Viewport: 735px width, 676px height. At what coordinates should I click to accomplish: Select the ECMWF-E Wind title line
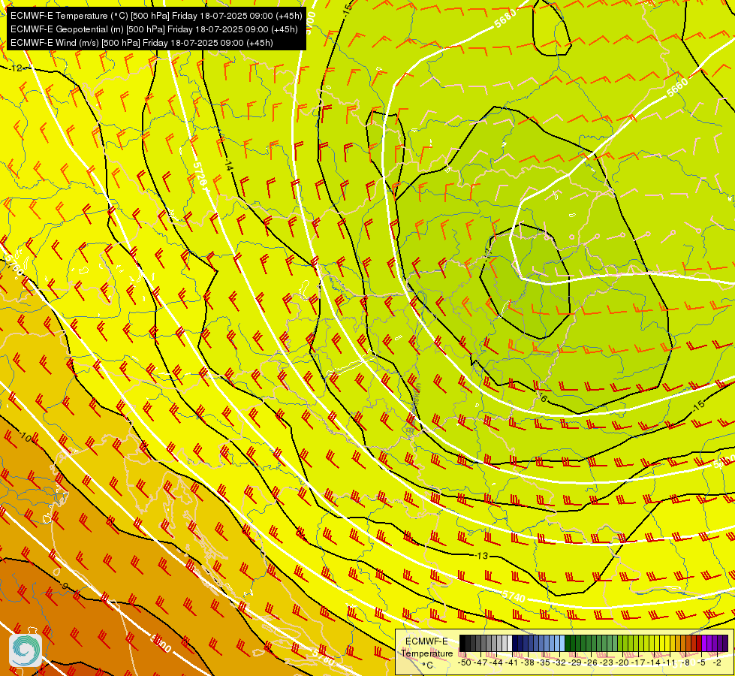(142, 43)
